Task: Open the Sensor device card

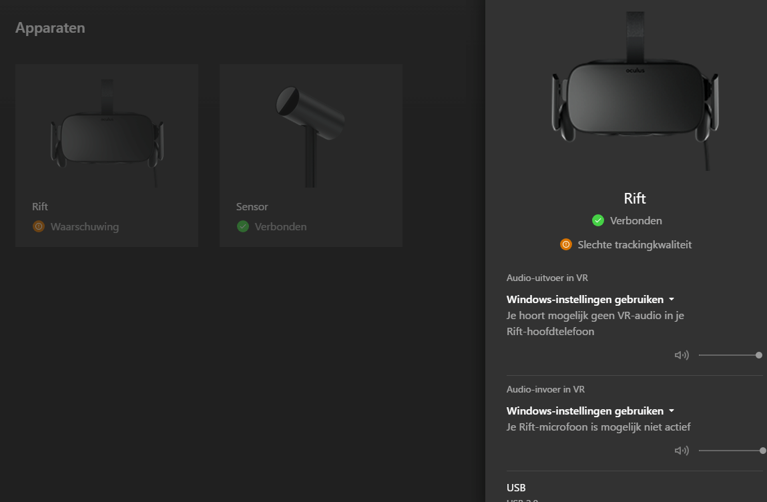Action: [x=310, y=155]
